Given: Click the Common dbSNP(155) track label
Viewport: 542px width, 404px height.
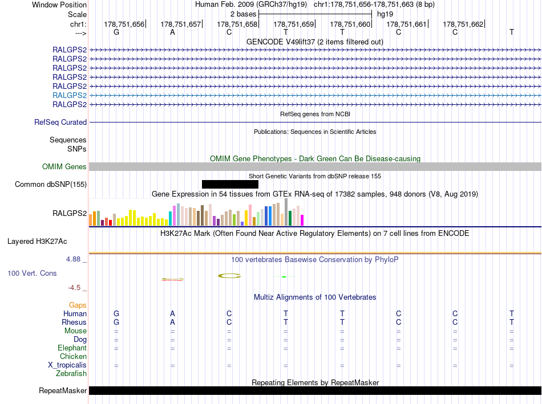Looking at the screenshot, I should [51, 185].
